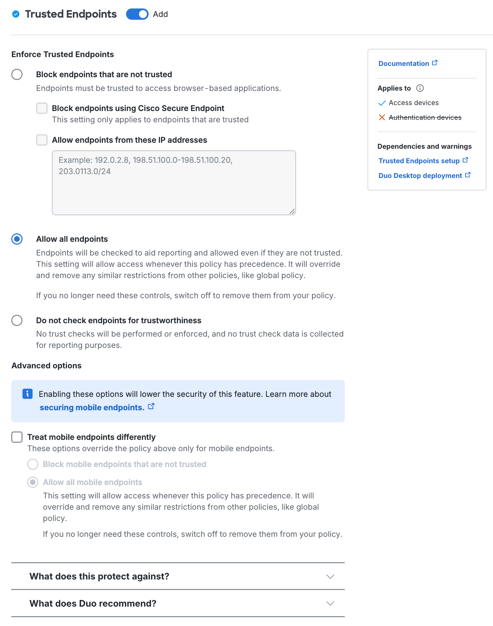
Task: Select Do not check endpoints for trustworthiness
Action: click(17, 320)
